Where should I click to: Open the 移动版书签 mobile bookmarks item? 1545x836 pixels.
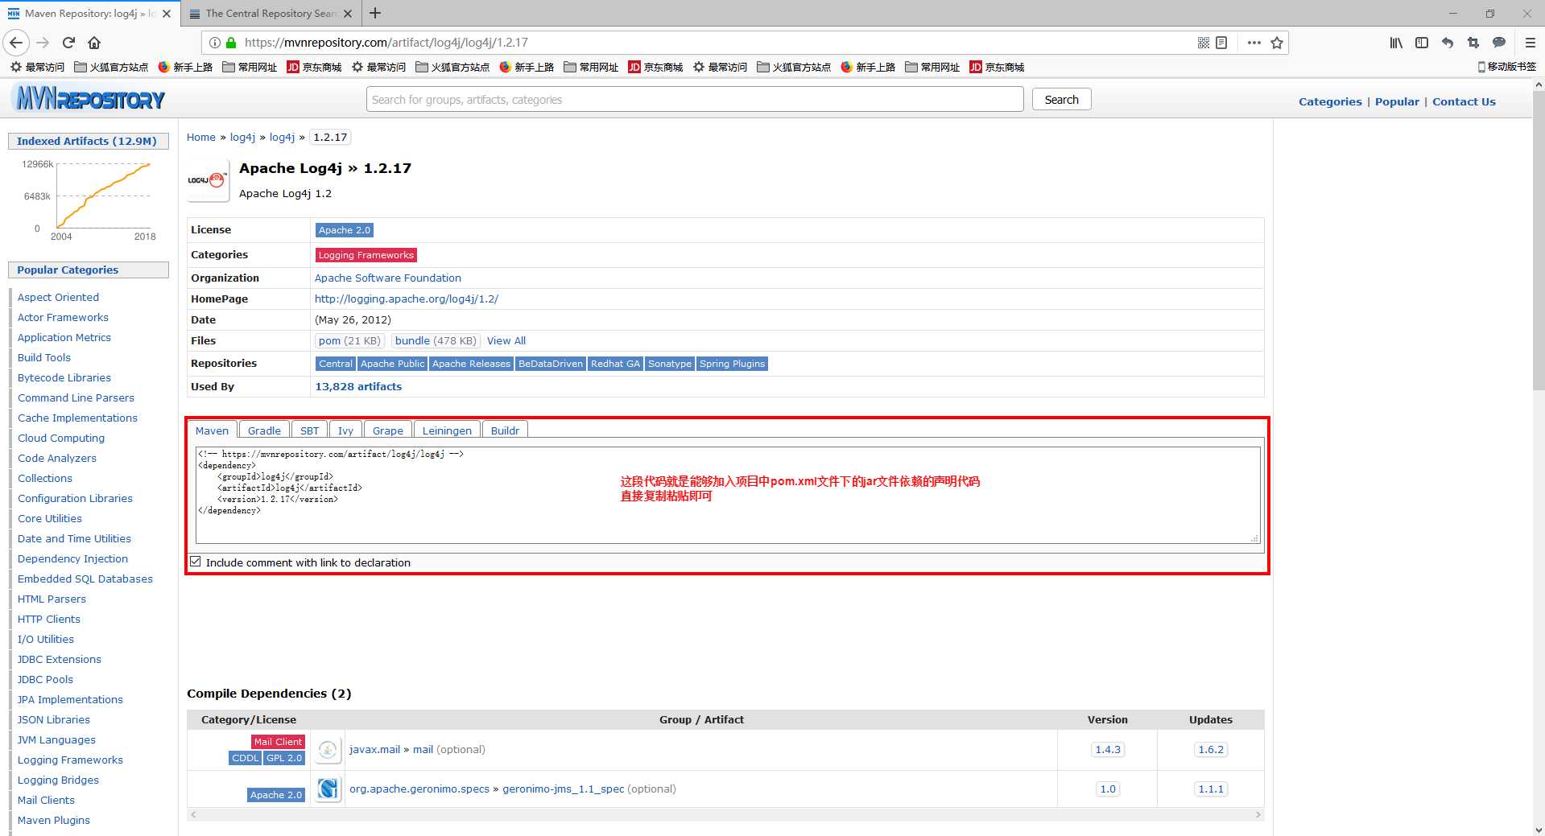(1506, 67)
